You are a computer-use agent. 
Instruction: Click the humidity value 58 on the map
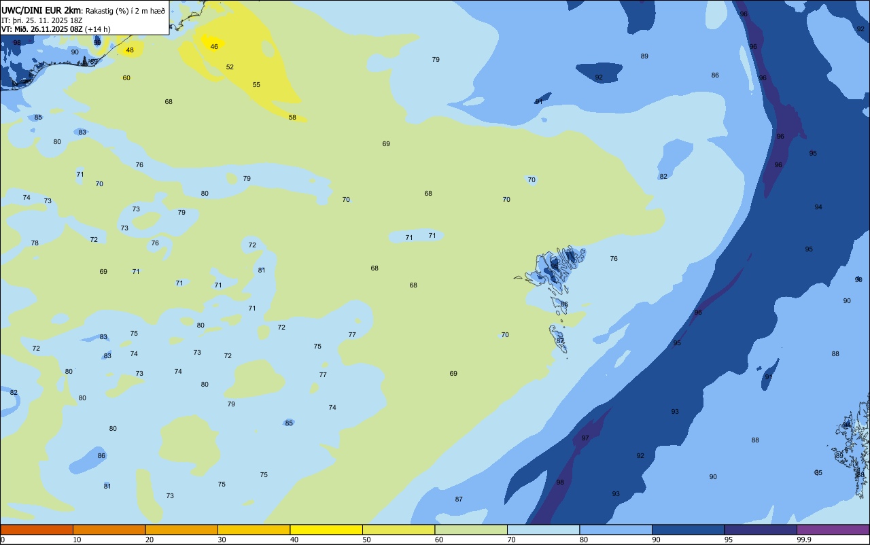click(x=292, y=118)
